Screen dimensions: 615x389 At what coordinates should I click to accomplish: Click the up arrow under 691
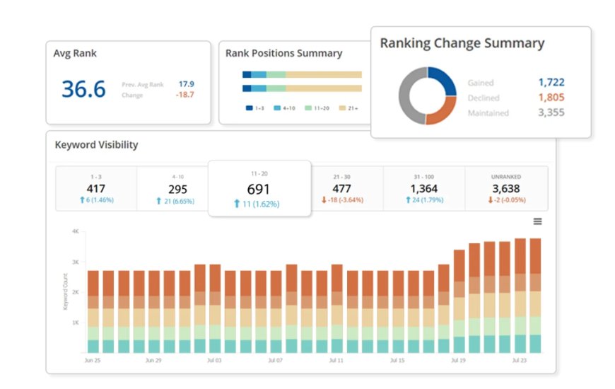click(237, 204)
